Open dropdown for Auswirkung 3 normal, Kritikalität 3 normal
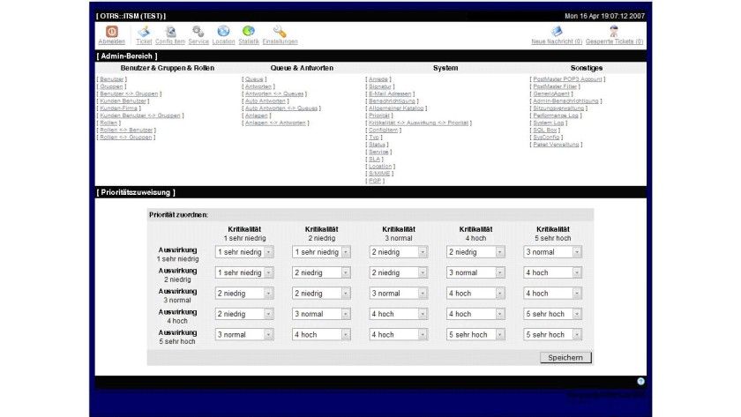The width and height of the screenshot is (741, 417). [399, 294]
